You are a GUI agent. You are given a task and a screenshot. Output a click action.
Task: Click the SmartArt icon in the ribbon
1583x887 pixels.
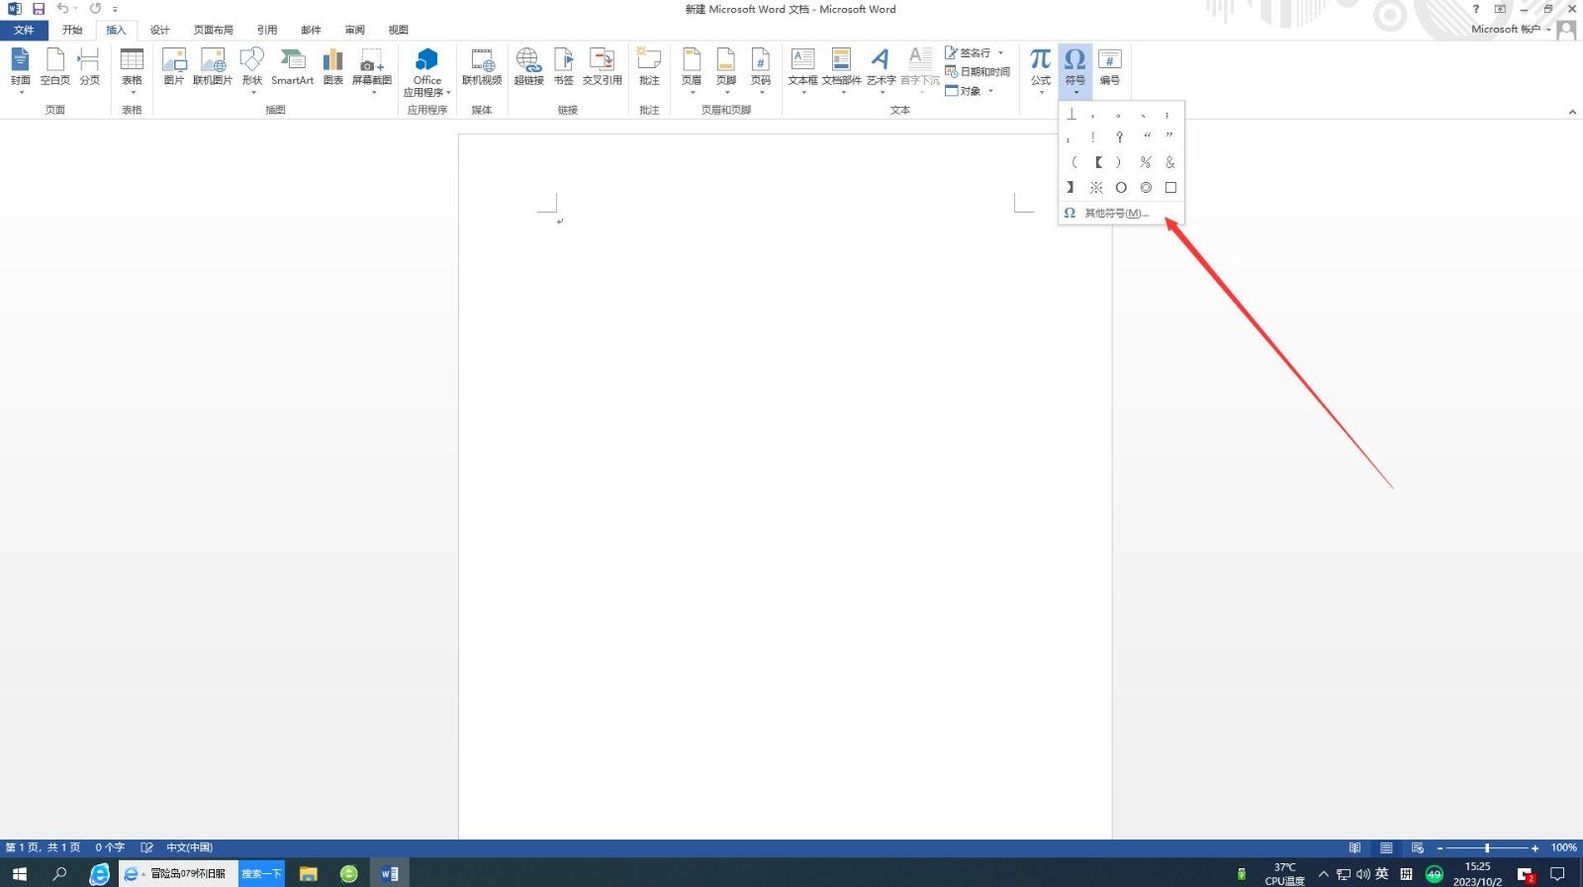click(x=292, y=65)
